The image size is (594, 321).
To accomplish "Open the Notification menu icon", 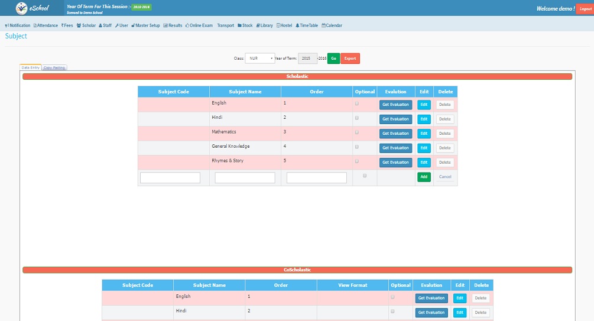I will click(x=7, y=25).
